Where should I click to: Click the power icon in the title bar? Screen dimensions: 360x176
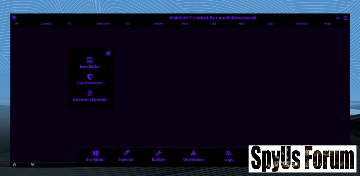coord(345,18)
